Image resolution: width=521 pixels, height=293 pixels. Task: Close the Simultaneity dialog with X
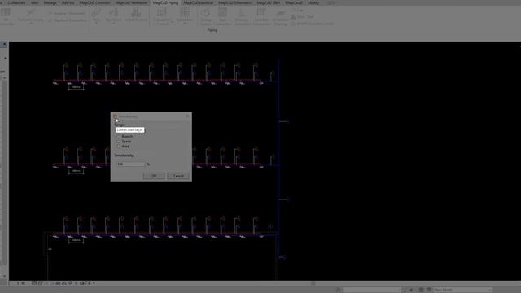(x=188, y=116)
